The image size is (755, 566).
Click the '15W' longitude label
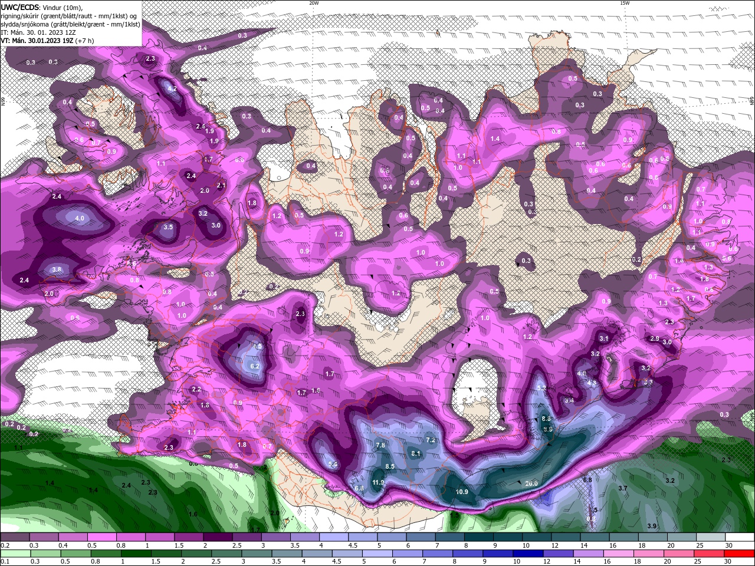click(625, 3)
